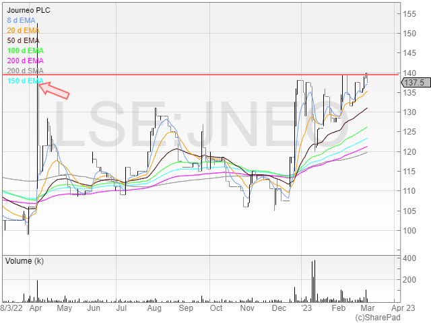Click the Oct month label on time axis
431x323 pixels.
[x=216, y=308]
